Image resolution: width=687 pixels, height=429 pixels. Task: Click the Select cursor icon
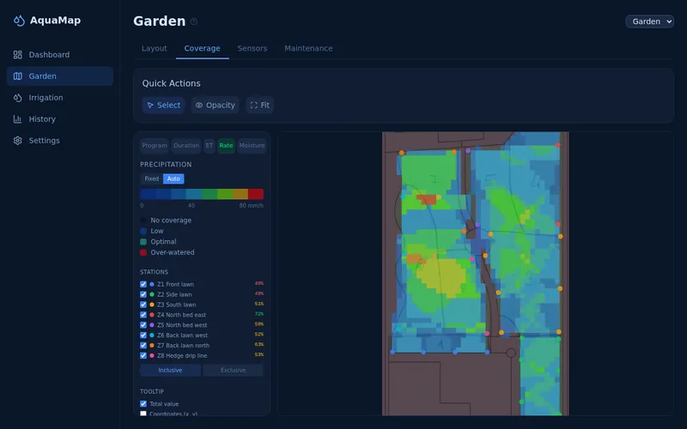pyautogui.click(x=150, y=105)
